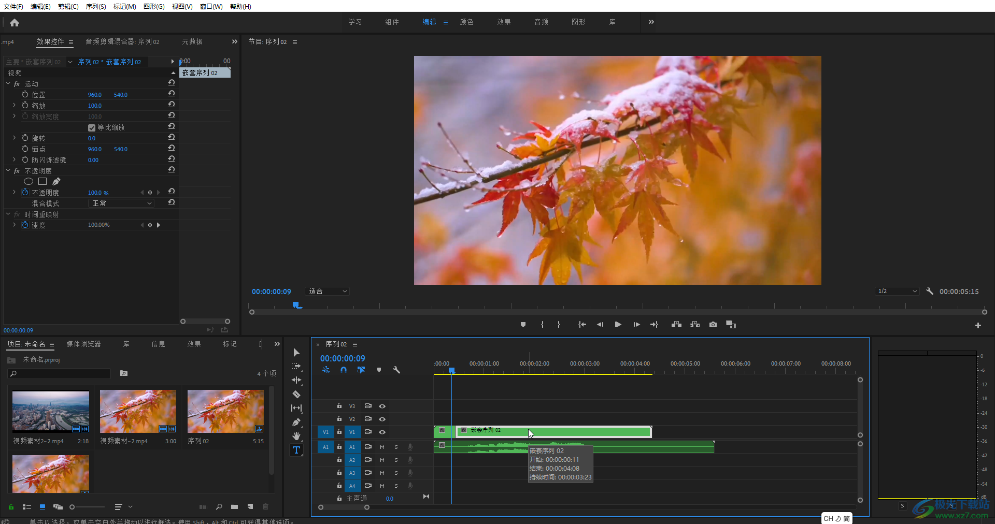Image resolution: width=995 pixels, height=524 pixels.
Task: Open the Media Browser tab
Action: [x=83, y=344]
